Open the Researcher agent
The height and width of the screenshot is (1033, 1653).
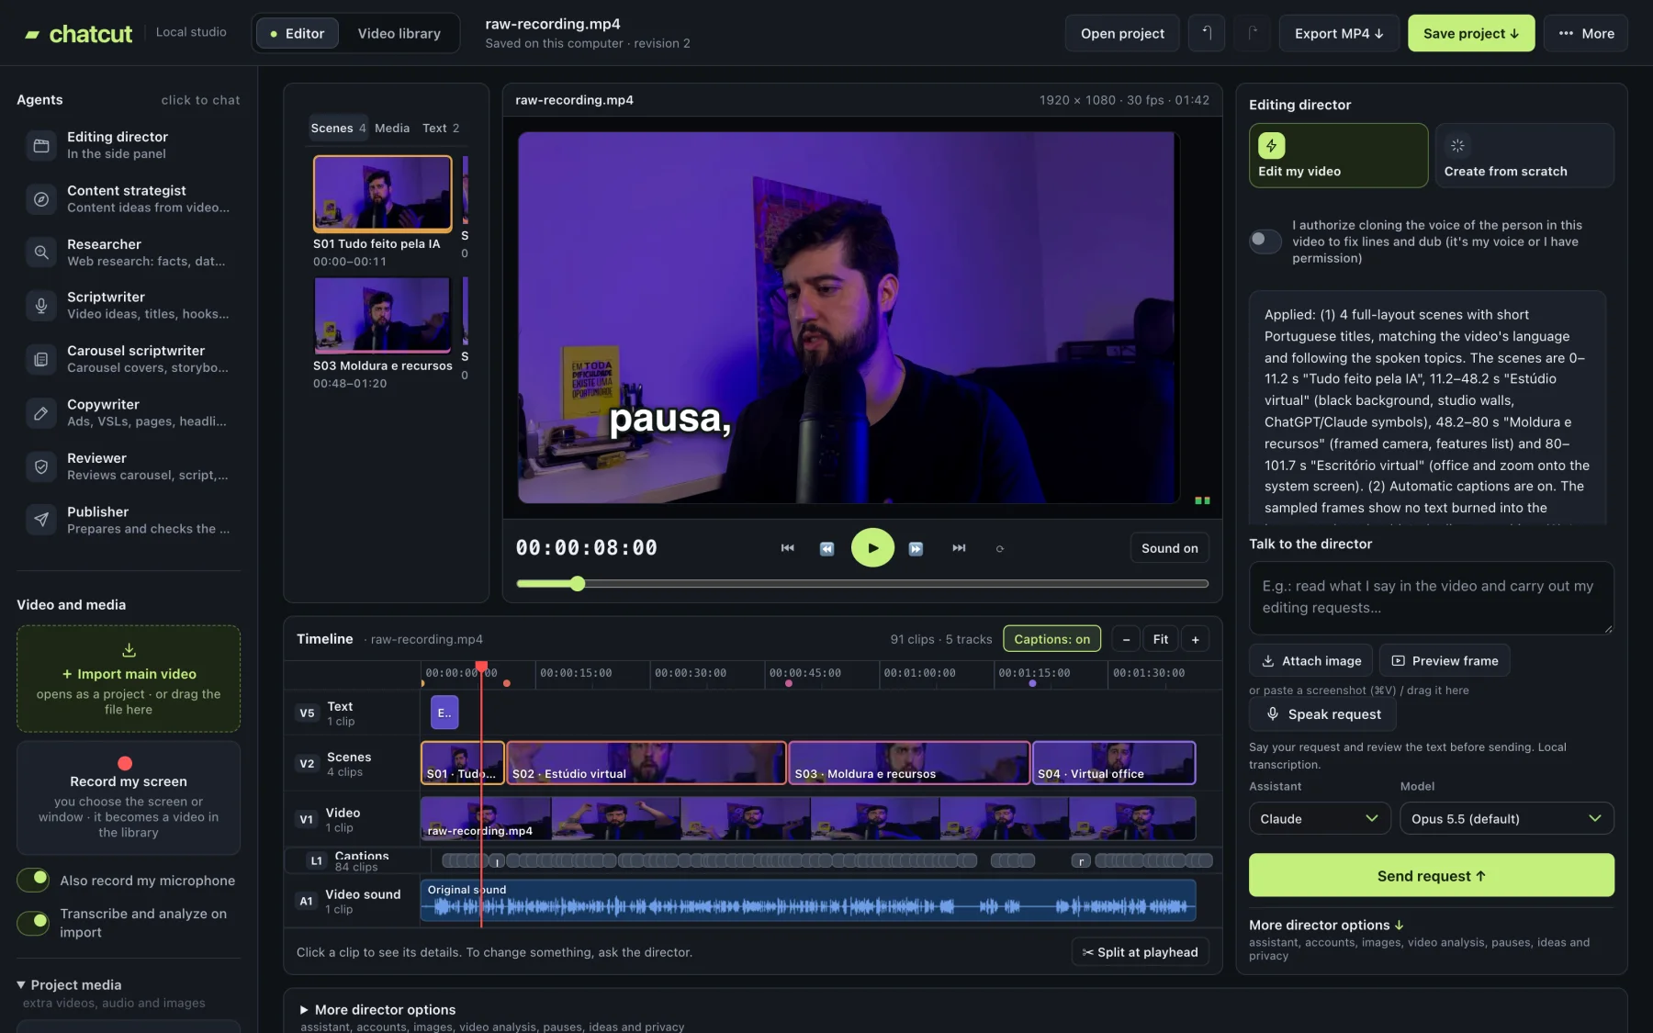point(129,252)
